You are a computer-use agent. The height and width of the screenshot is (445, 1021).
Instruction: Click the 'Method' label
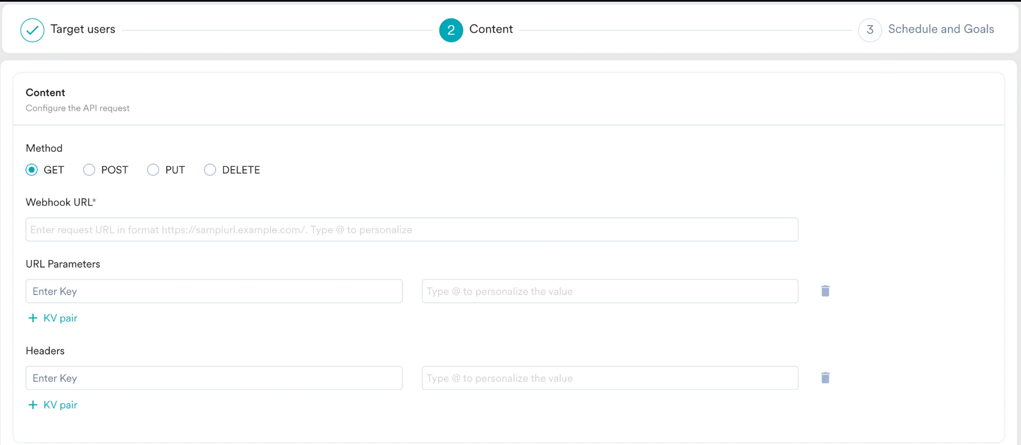click(x=44, y=148)
